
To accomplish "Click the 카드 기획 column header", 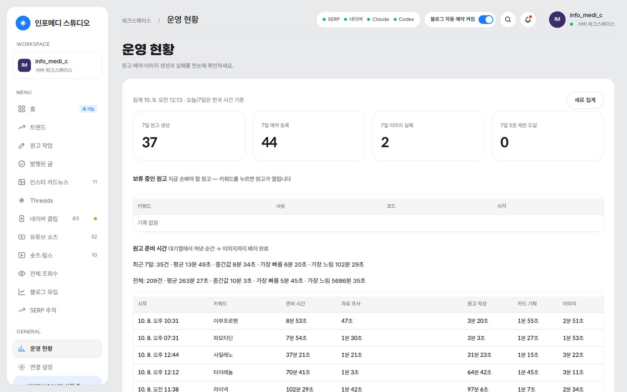I will click(x=527, y=304).
